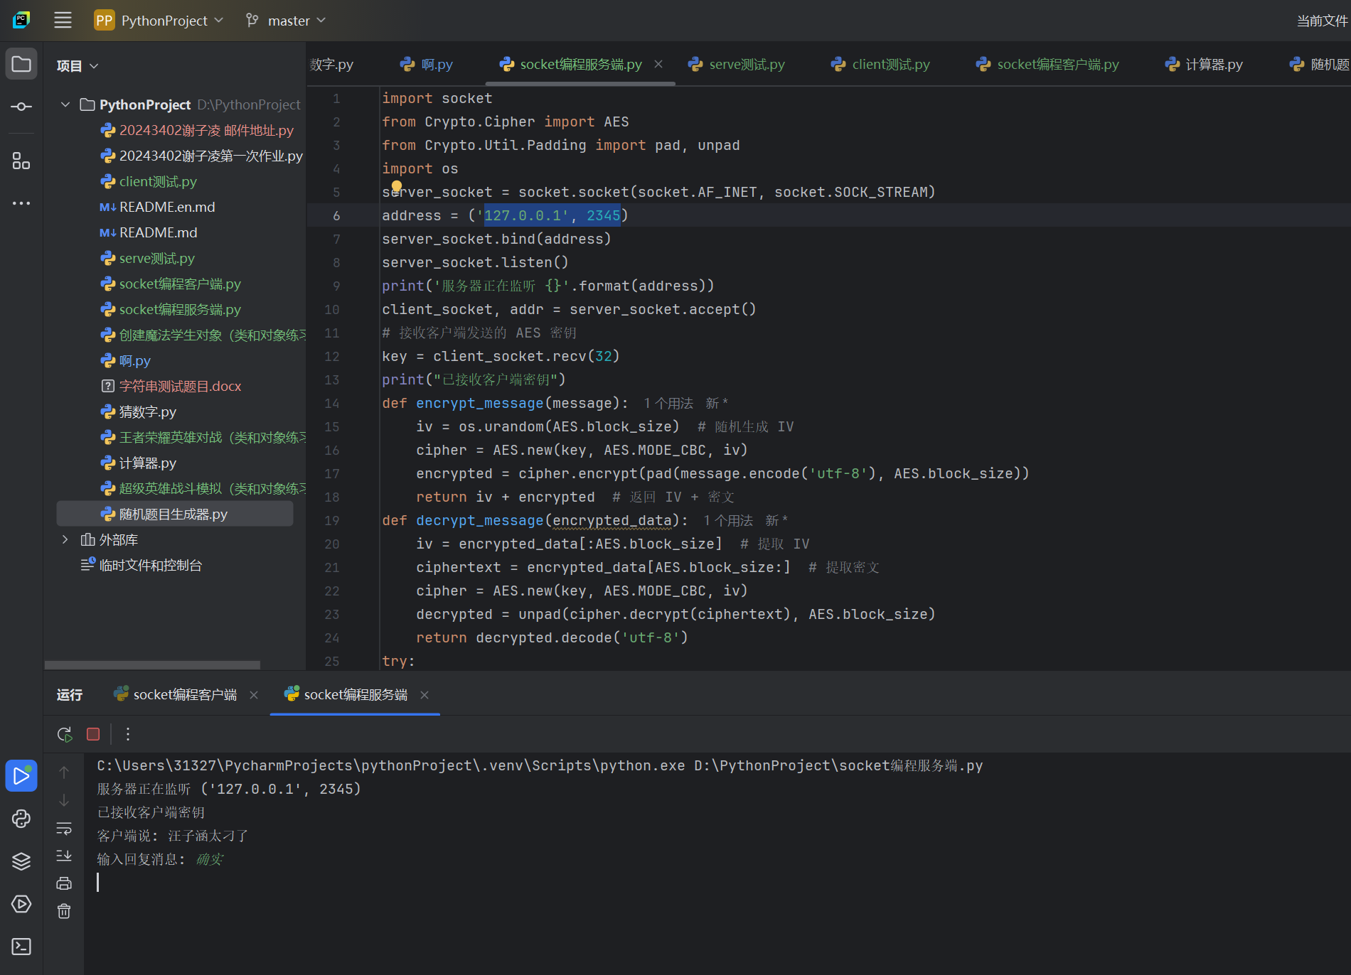Image resolution: width=1351 pixels, height=975 pixels.
Task: Click the '新 *' author hint on line 14
Action: [x=717, y=404]
